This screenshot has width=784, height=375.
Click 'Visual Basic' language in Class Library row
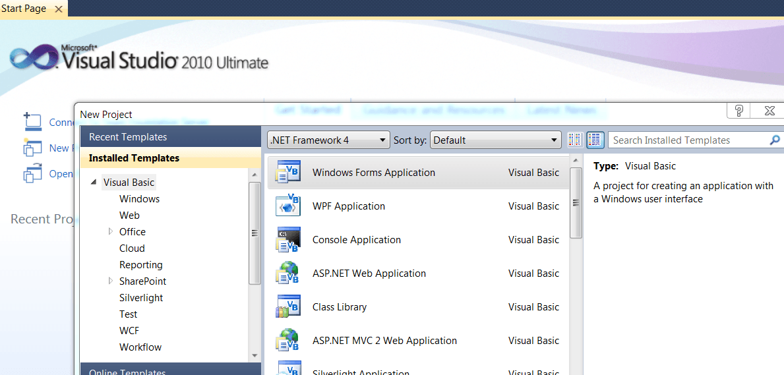(533, 307)
